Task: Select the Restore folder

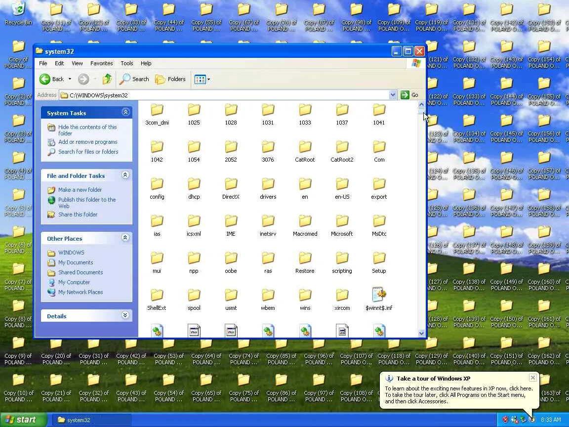Action: (x=305, y=263)
